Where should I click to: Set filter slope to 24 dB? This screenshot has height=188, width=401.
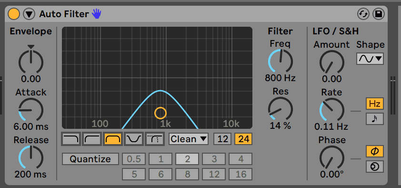(243, 139)
